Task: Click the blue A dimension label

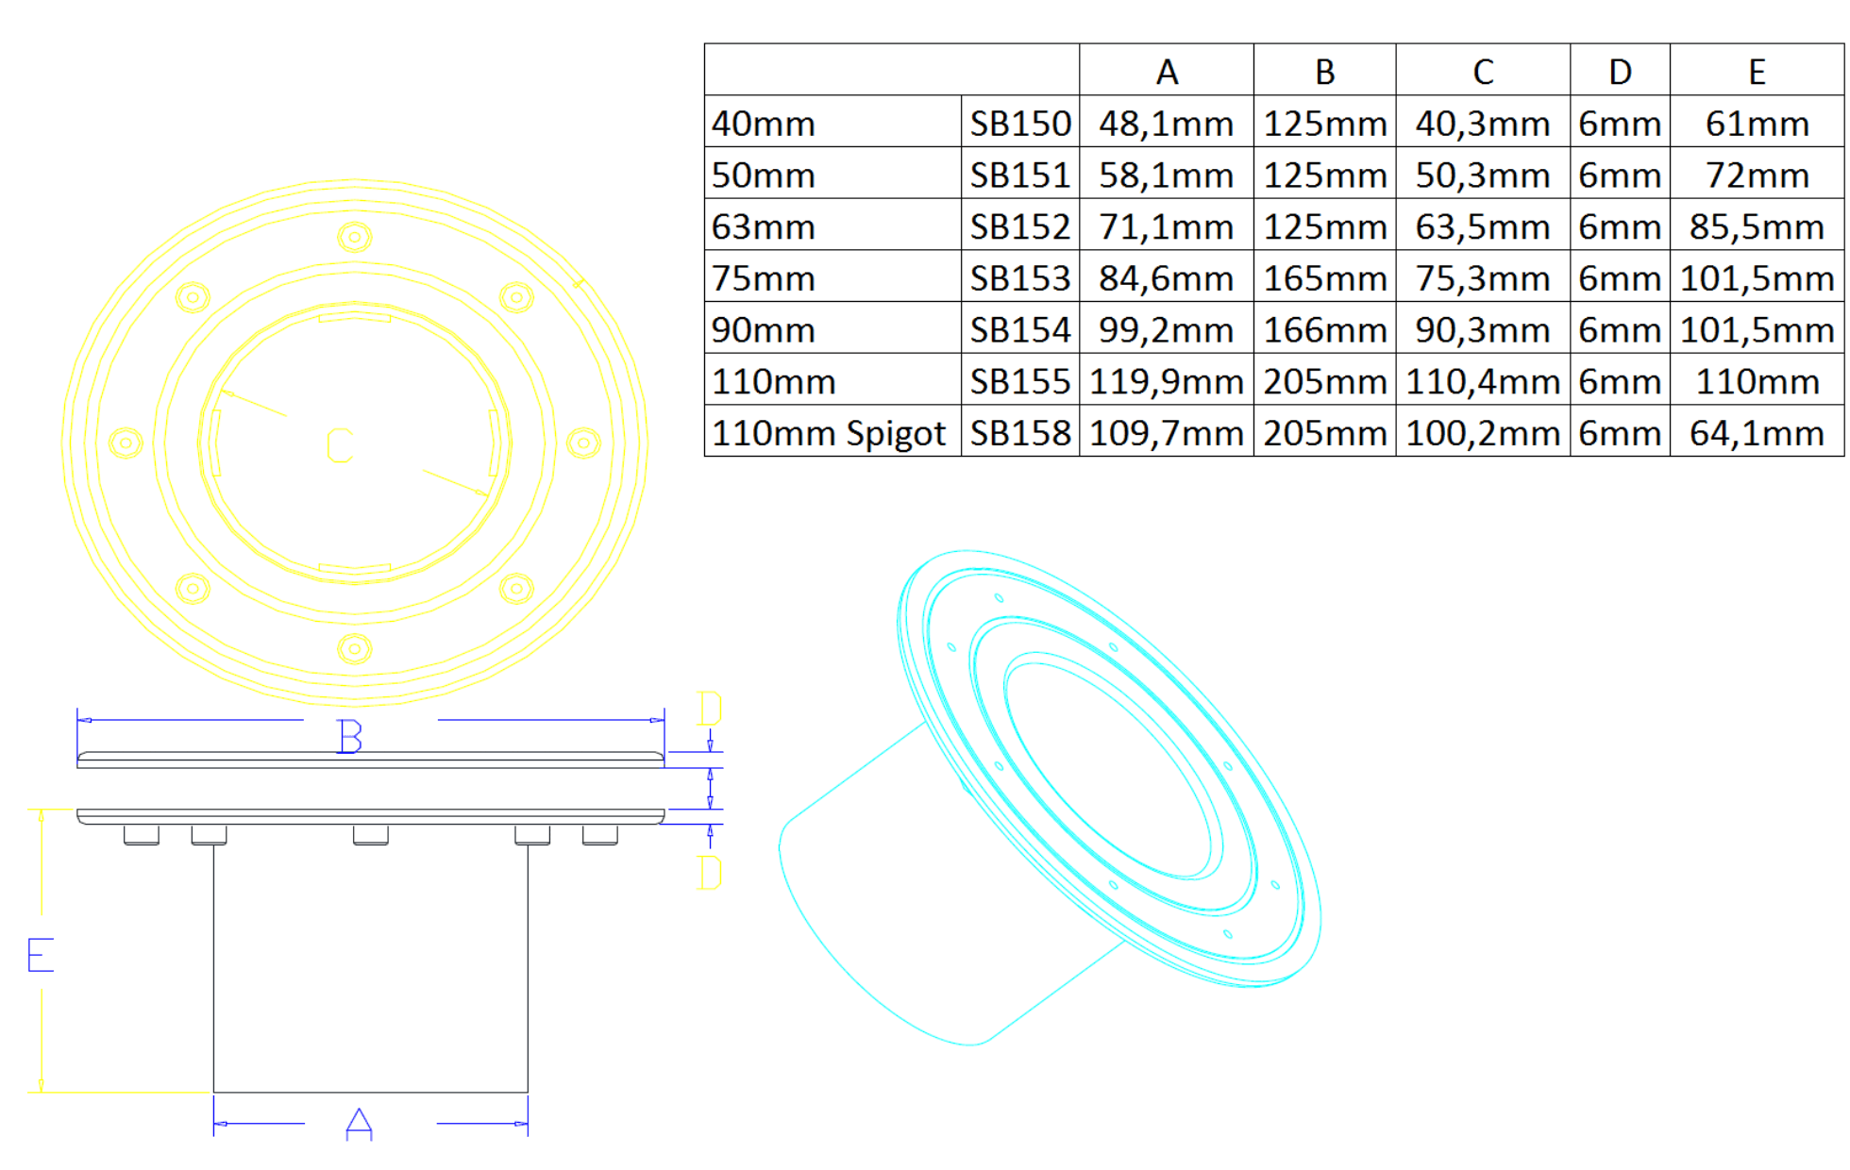Action: pyautogui.click(x=359, y=1124)
